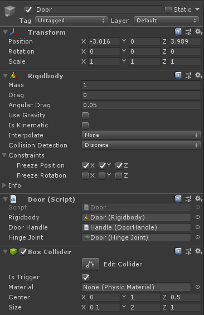Open Box Collider help reference icon

pyautogui.click(x=178, y=251)
